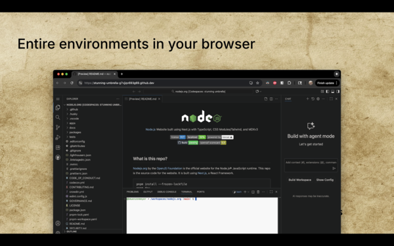The height and width of the screenshot is (246, 394).
Task: Toggle the primary side bar layout icon
Action: tap(328, 91)
